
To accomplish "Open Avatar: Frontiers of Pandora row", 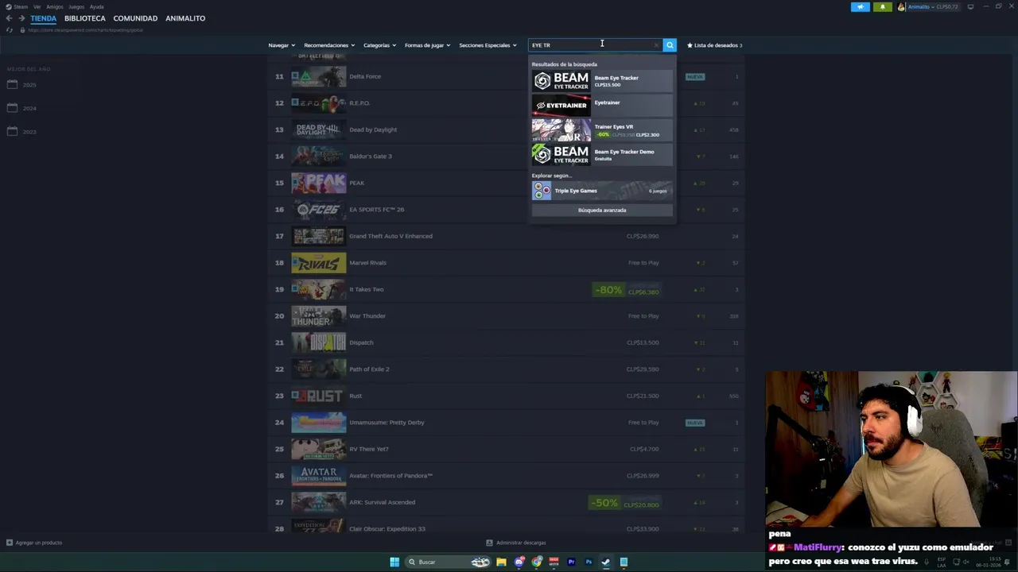I will (506, 475).
